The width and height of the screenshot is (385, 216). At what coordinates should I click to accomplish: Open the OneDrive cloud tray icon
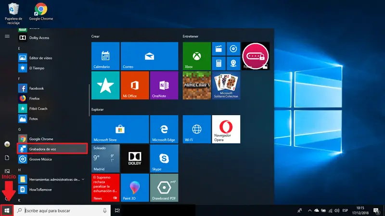[317, 210]
